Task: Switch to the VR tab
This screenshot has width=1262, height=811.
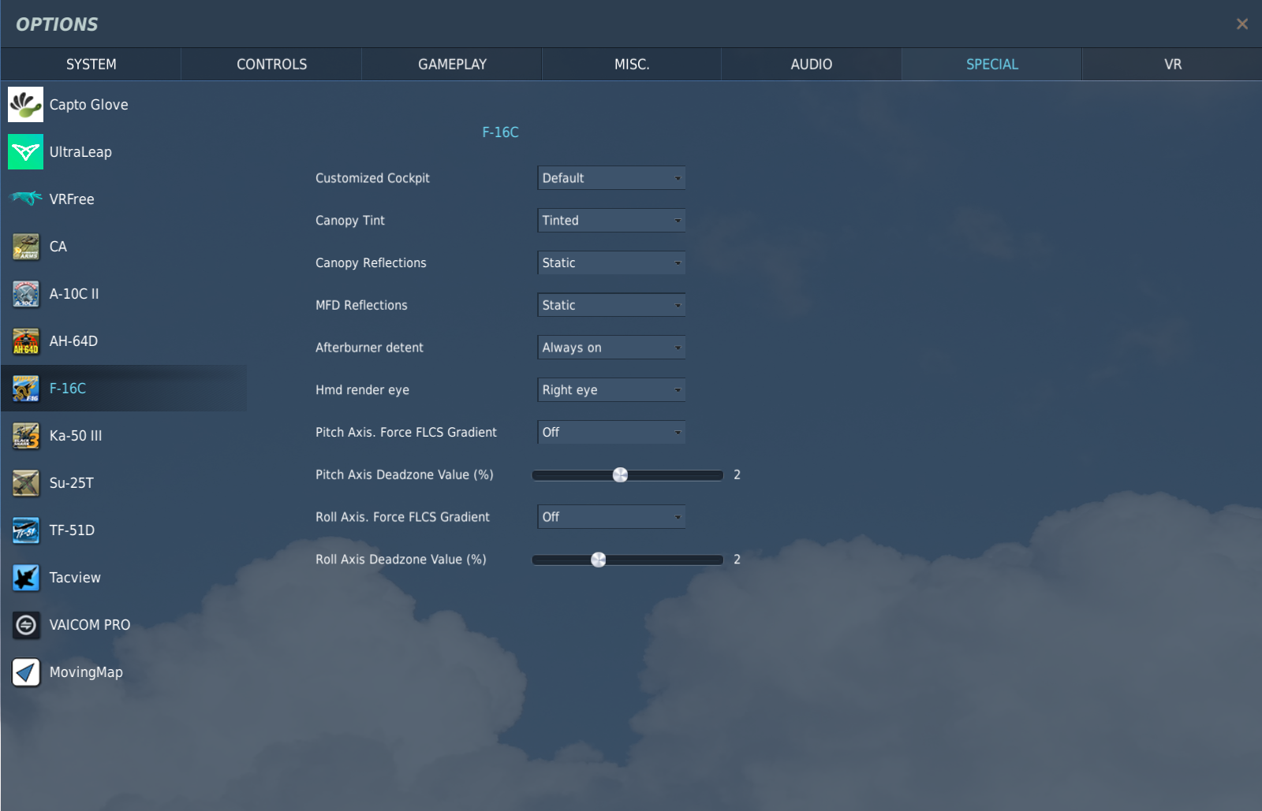Action: click(1173, 64)
